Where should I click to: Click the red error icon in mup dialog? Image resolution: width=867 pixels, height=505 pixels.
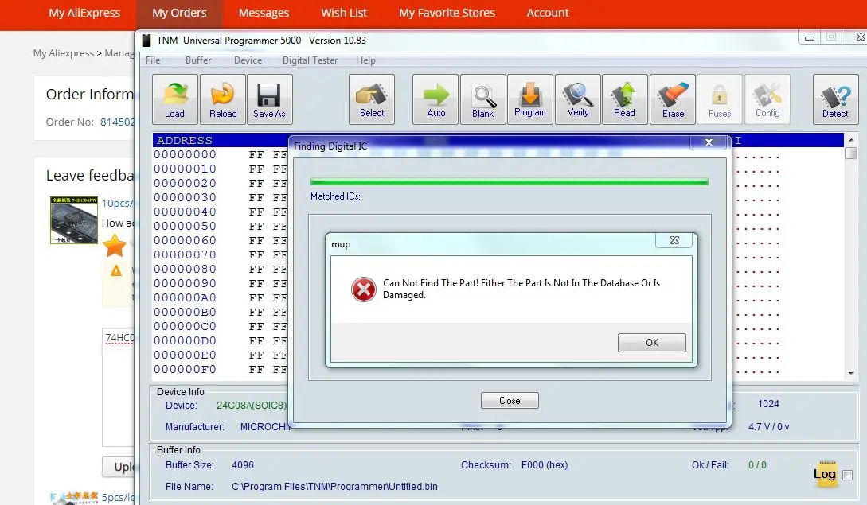pos(364,289)
